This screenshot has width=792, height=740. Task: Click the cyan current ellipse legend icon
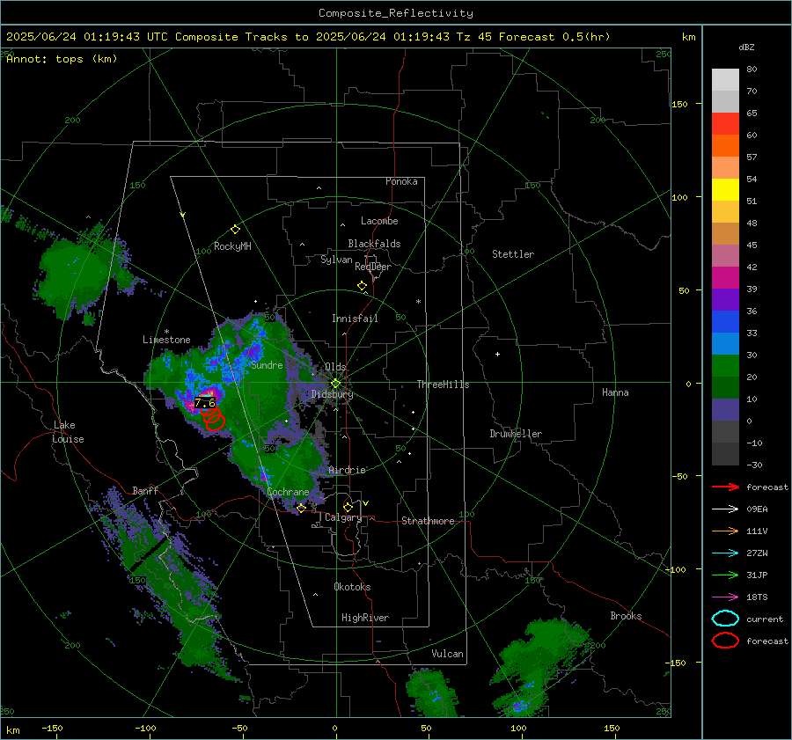click(x=725, y=619)
